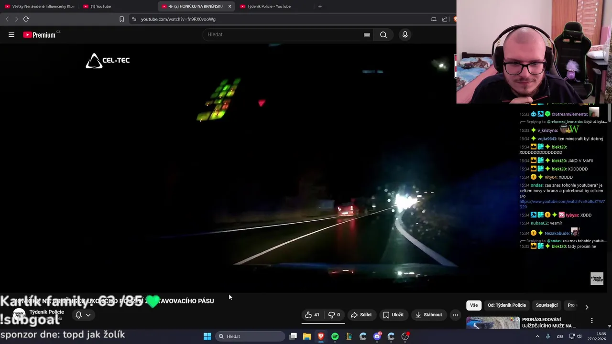This screenshot has width=612, height=344.
Task: Switch to Všetky Nenávidené Influencerky tab
Action: pos(40,6)
